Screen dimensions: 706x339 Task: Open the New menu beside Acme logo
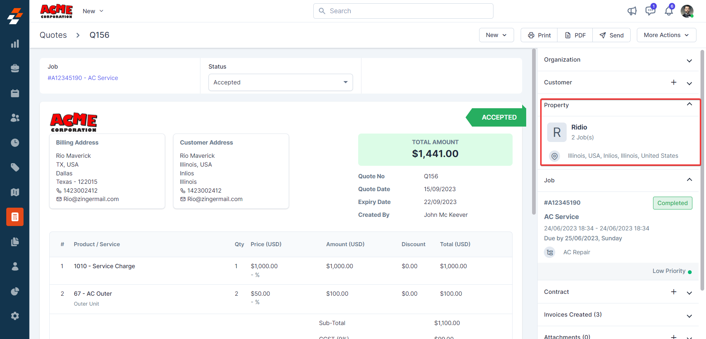(93, 11)
